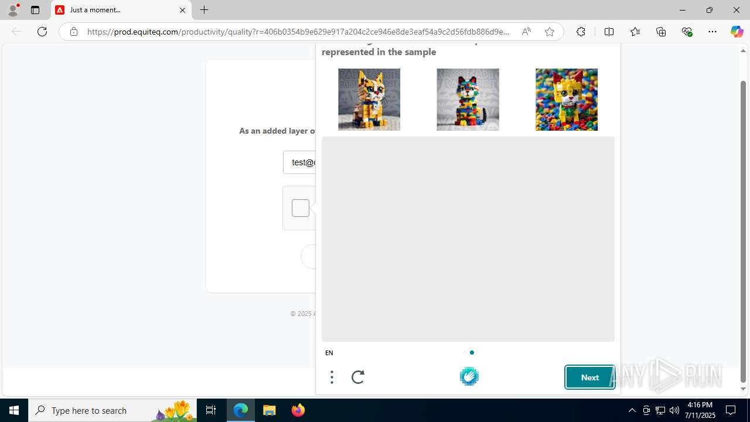
Task: Click the hCaptcha hand logo
Action: click(469, 376)
